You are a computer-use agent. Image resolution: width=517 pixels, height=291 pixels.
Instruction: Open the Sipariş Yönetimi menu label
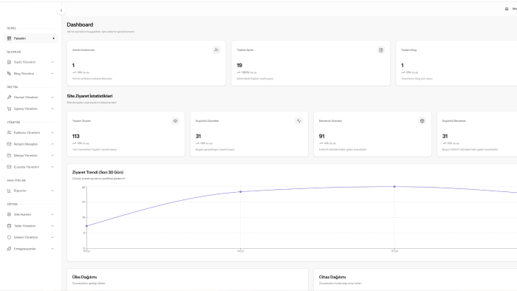(25, 109)
